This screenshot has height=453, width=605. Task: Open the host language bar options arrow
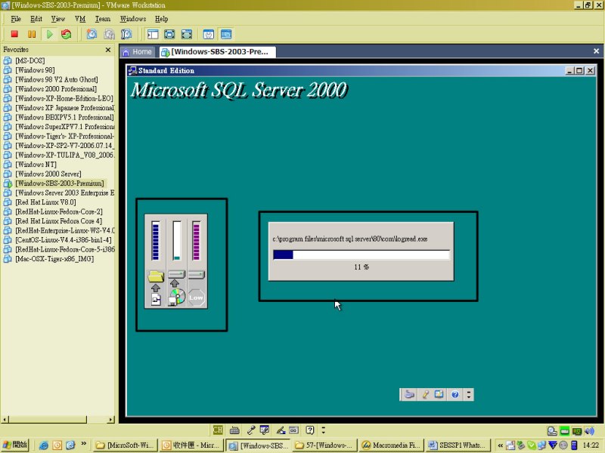coord(324,430)
